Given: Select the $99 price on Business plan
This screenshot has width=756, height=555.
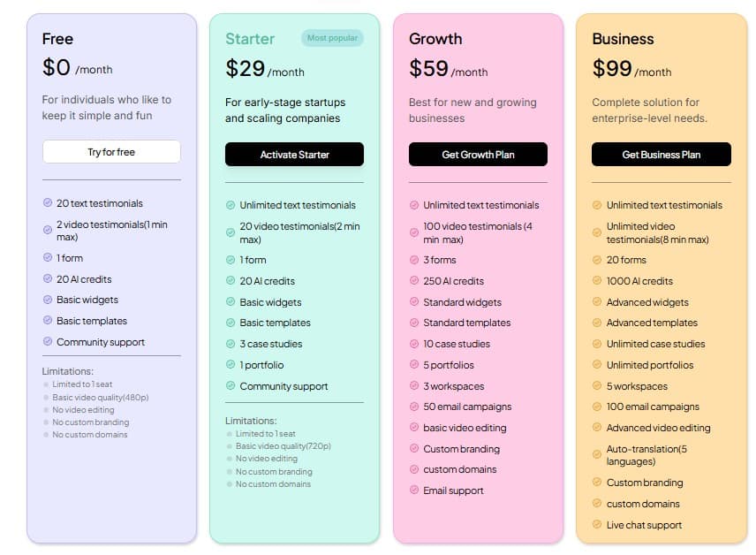Looking at the screenshot, I should (611, 69).
